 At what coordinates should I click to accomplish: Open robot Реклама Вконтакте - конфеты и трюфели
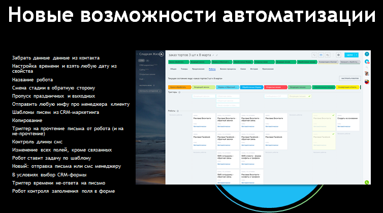[252, 177]
